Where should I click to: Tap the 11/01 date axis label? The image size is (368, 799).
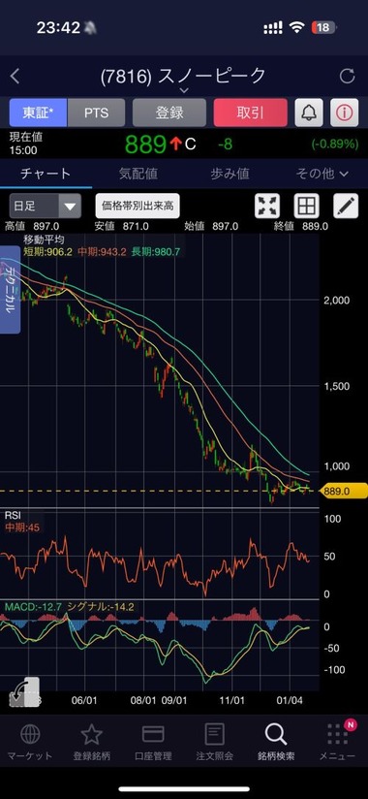(x=233, y=701)
